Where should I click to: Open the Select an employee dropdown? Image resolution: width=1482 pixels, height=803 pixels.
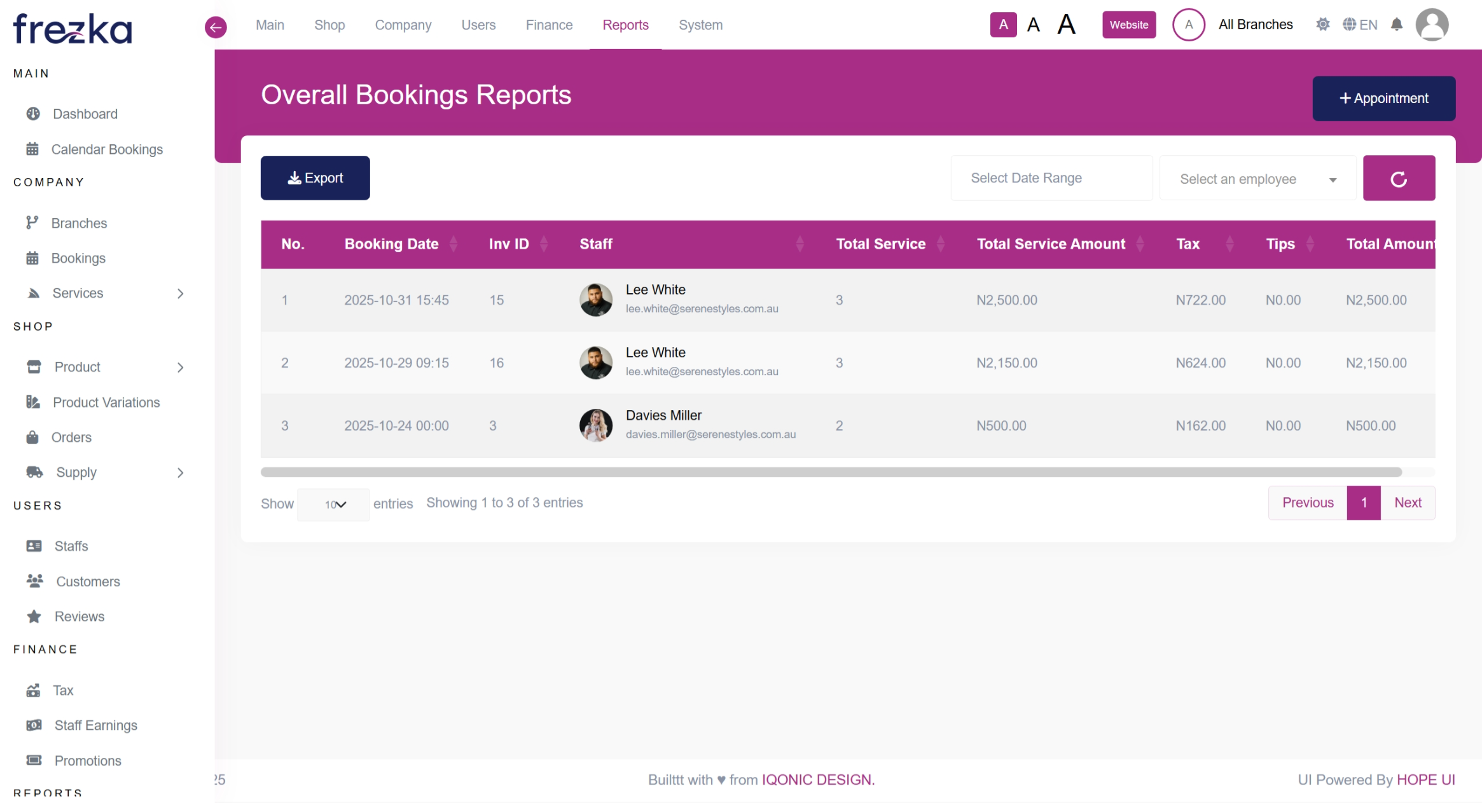tap(1257, 179)
